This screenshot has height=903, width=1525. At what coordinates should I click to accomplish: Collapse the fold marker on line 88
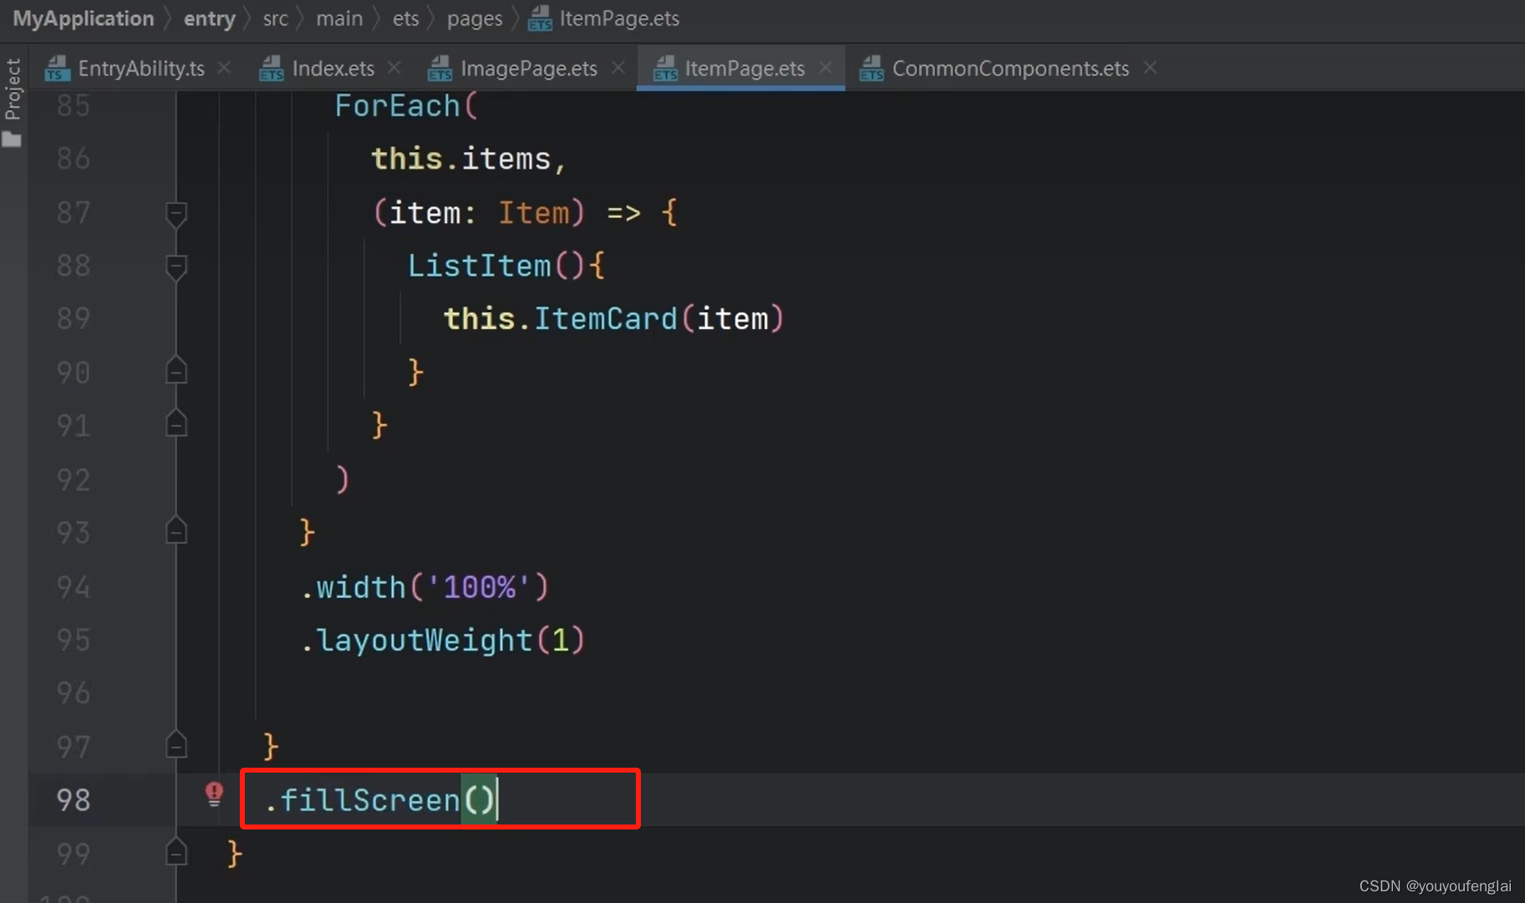tap(175, 267)
